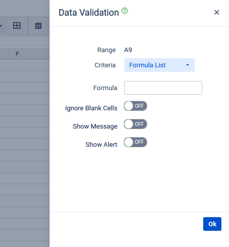Screen dimensions: 229x247
Task: Select column F header
Action: (x=17, y=54)
